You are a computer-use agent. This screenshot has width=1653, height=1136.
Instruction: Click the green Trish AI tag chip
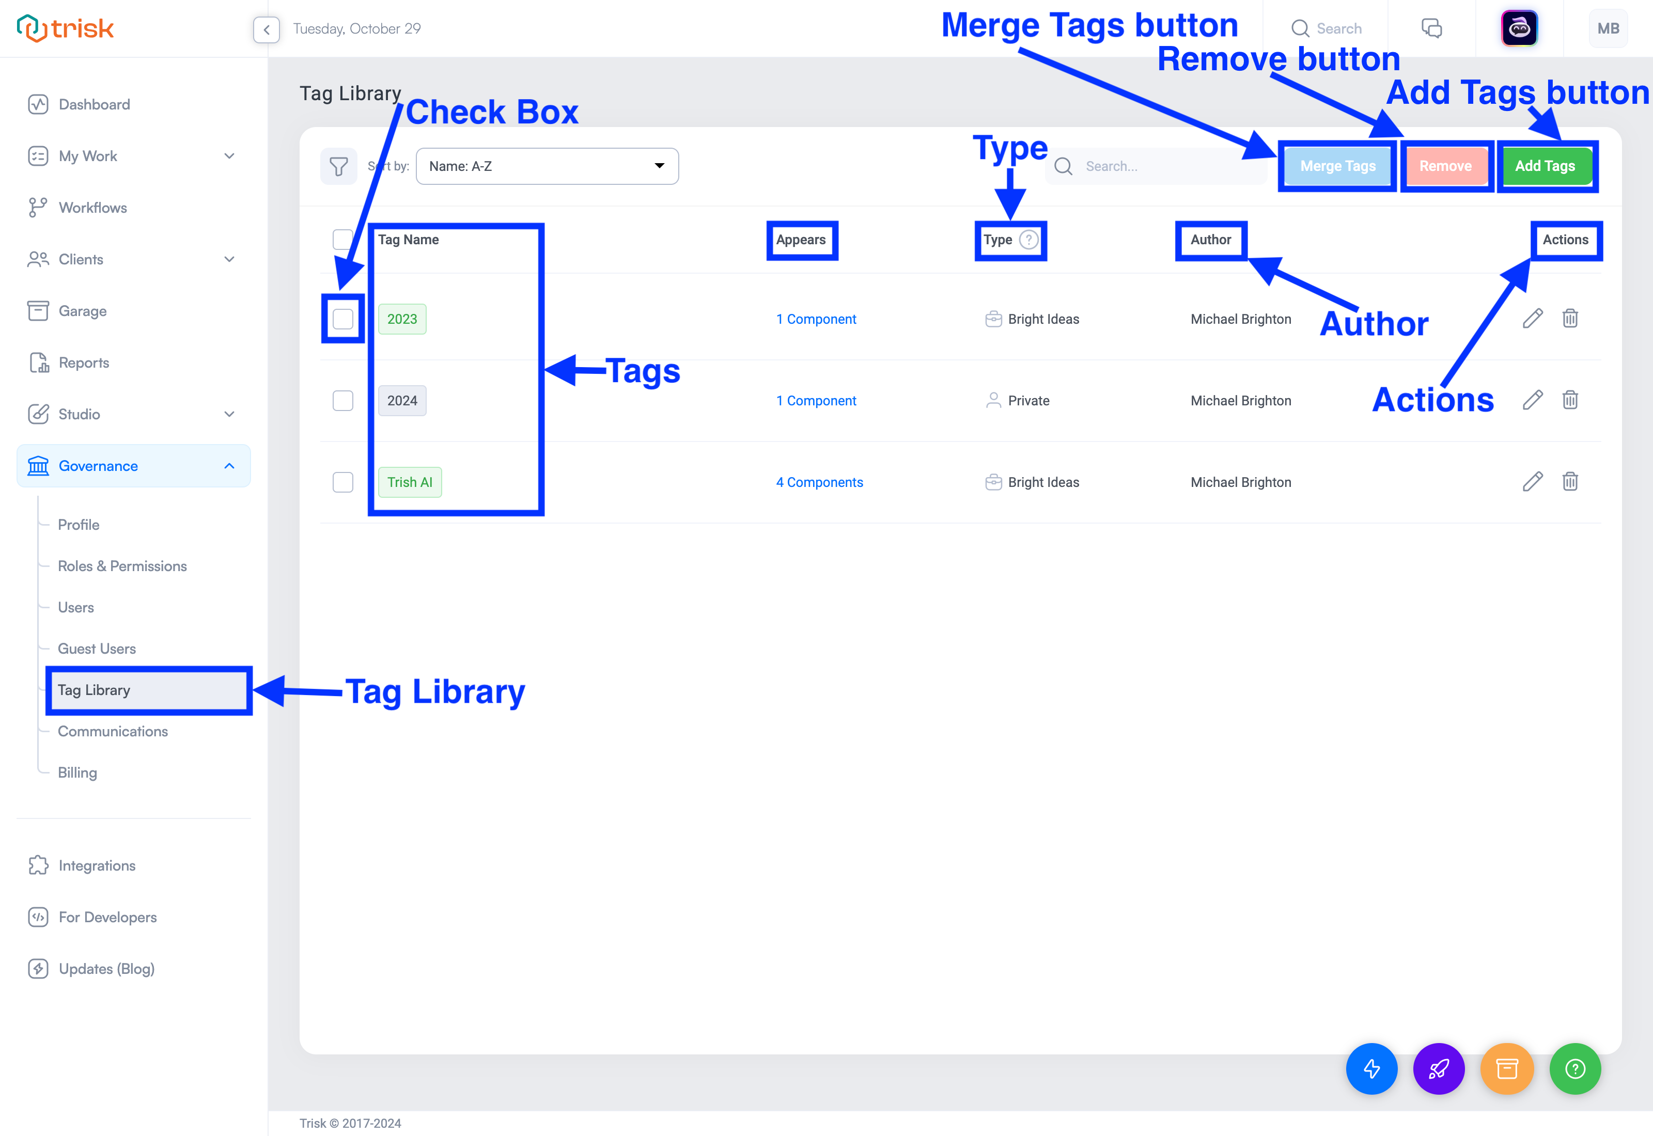click(x=409, y=483)
